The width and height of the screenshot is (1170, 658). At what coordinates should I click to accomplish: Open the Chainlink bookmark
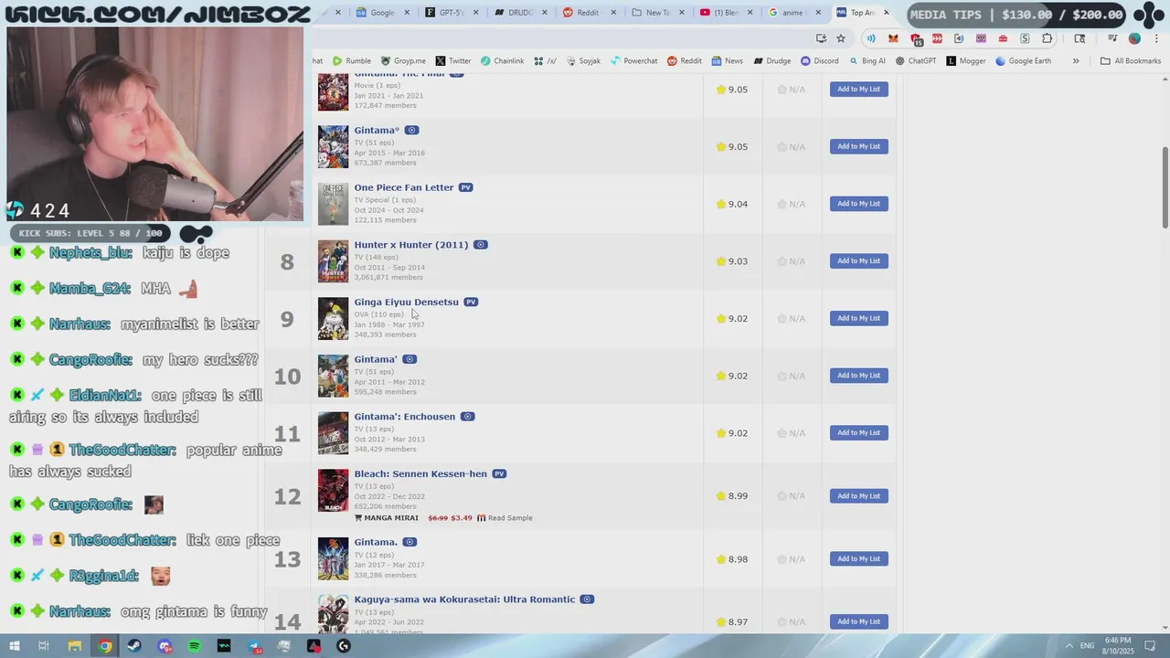pyautogui.click(x=503, y=61)
